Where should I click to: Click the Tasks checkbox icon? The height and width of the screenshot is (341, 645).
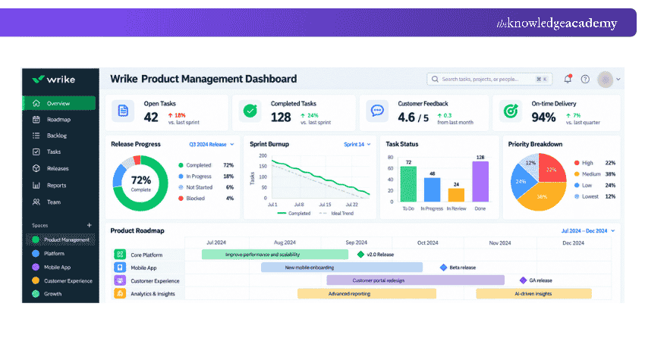point(36,152)
